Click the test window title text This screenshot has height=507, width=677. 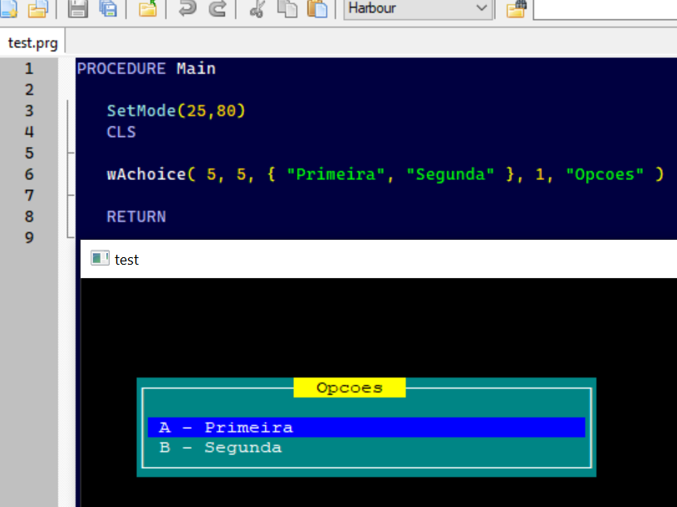126,260
